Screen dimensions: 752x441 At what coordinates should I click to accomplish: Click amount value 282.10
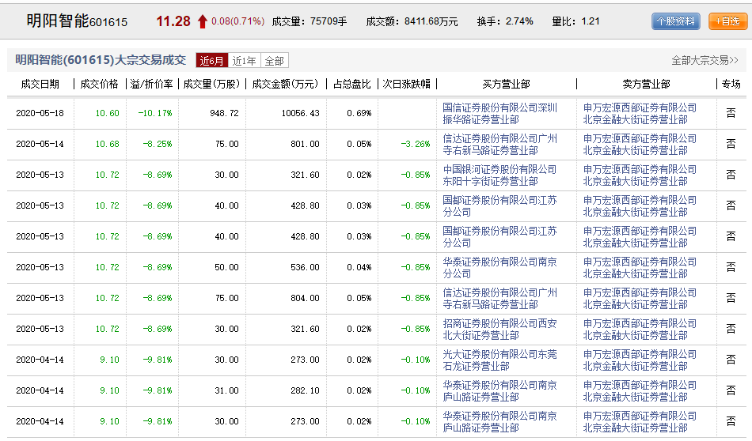305,390
